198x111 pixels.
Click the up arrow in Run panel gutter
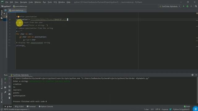10,79
